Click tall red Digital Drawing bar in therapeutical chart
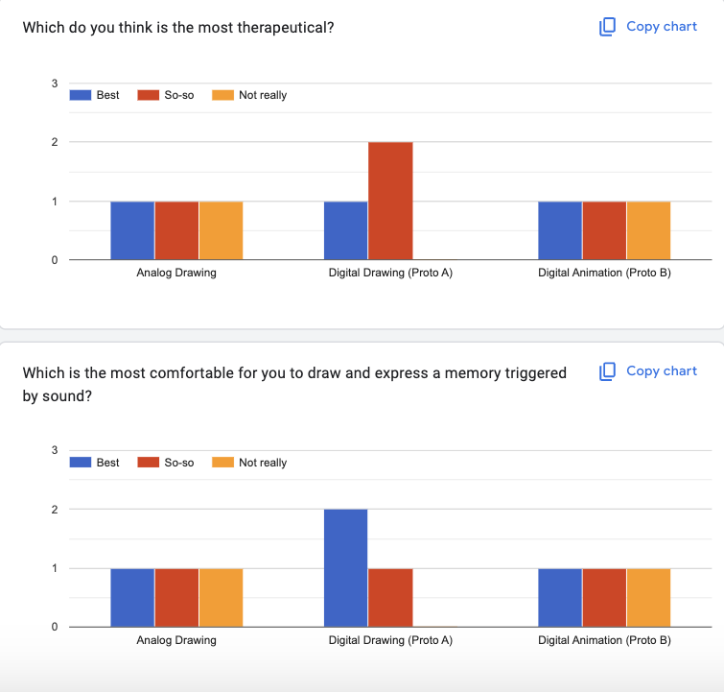Image resolution: width=724 pixels, height=692 pixels. pyautogui.click(x=390, y=201)
